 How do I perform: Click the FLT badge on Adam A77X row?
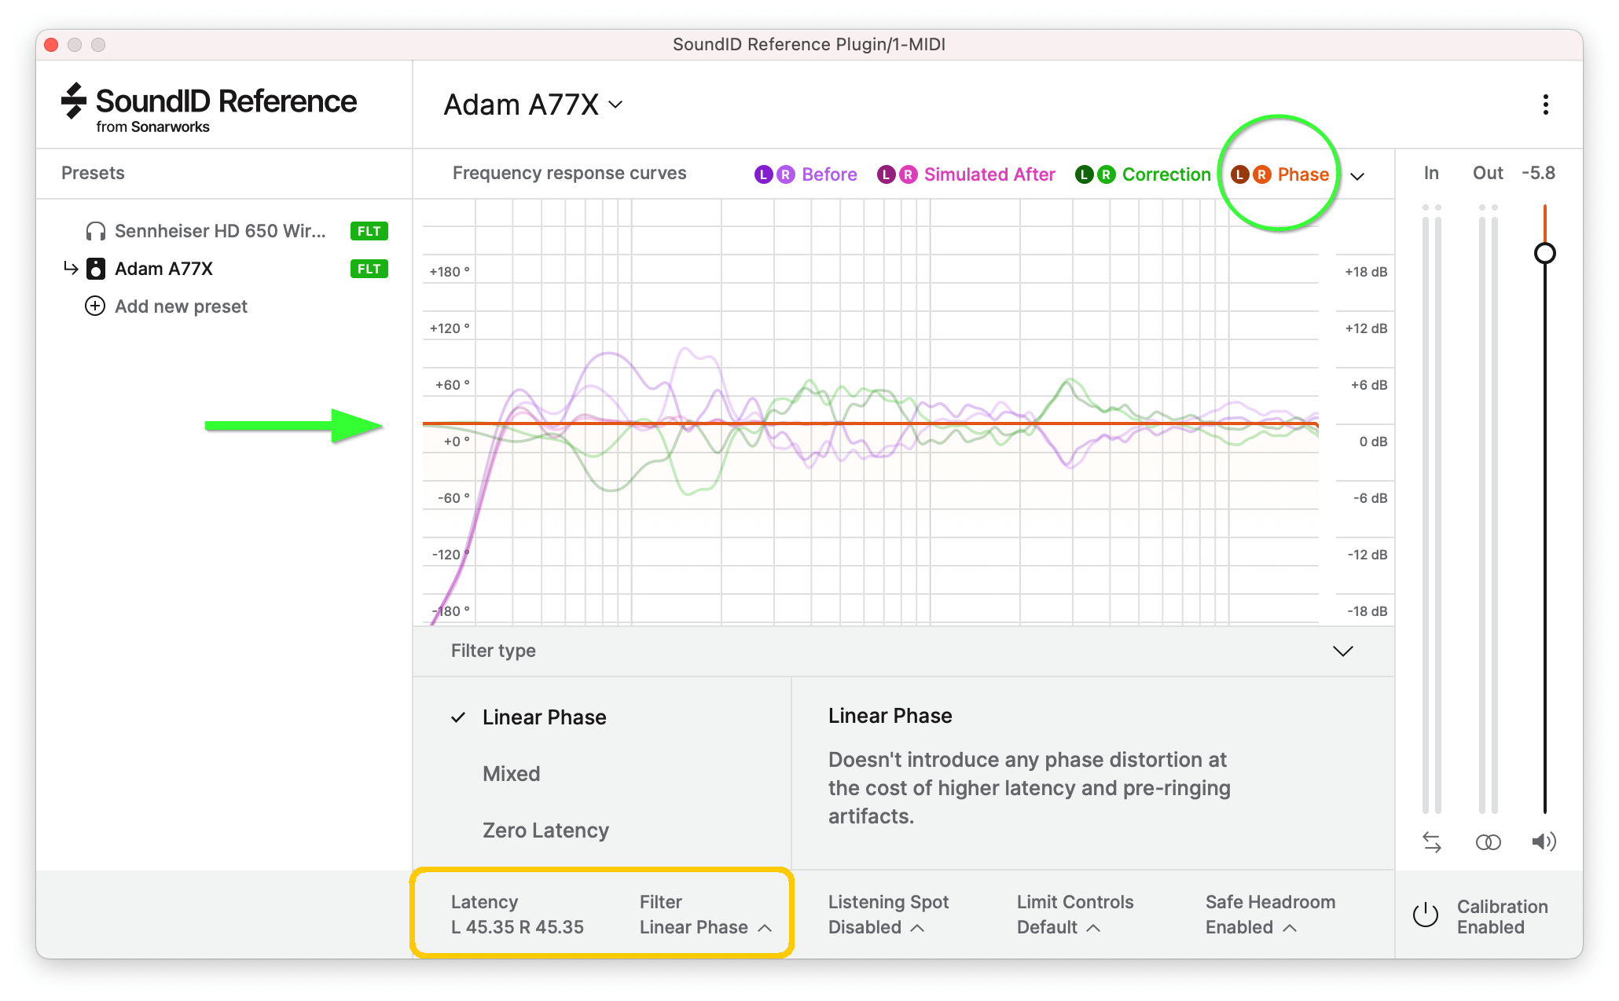point(369,269)
